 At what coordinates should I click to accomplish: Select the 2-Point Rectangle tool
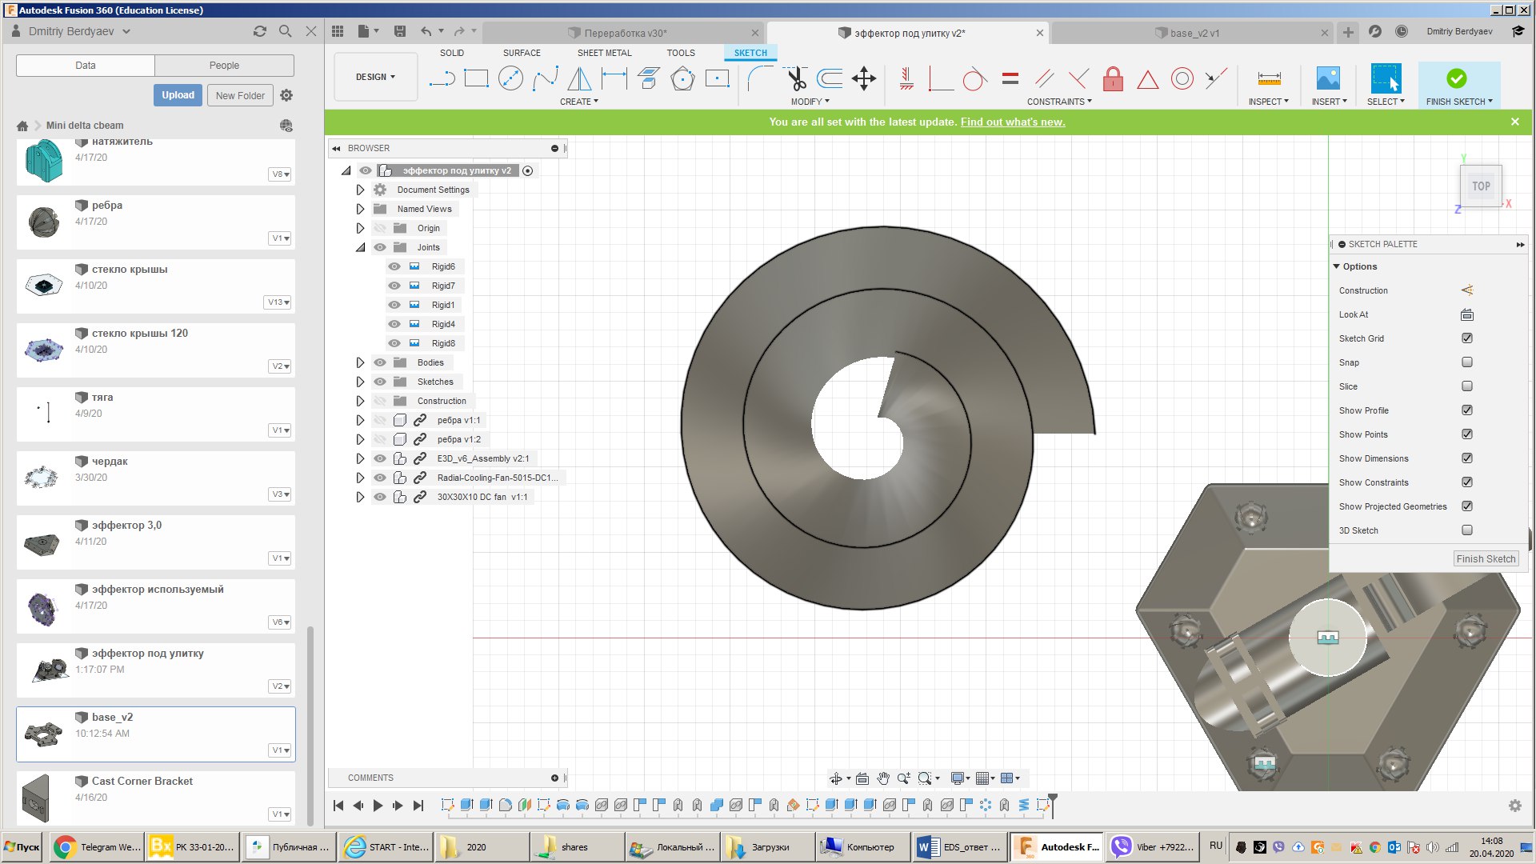[x=476, y=78]
